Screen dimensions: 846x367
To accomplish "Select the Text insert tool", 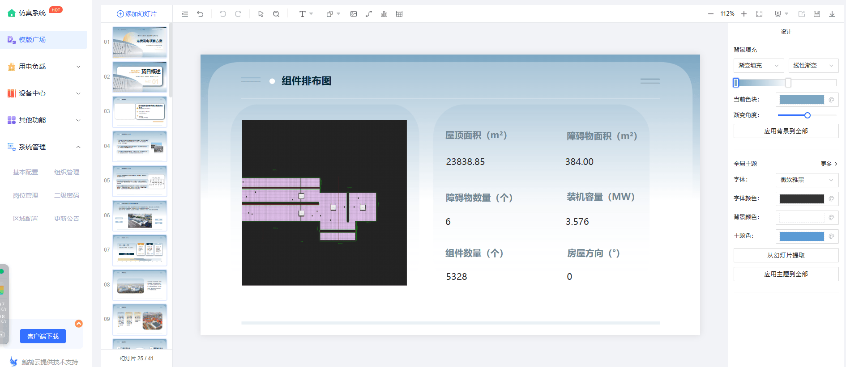I will [x=303, y=14].
